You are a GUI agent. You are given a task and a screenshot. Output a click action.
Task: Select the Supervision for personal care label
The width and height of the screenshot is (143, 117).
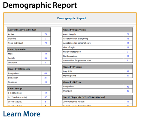point(77,61)
